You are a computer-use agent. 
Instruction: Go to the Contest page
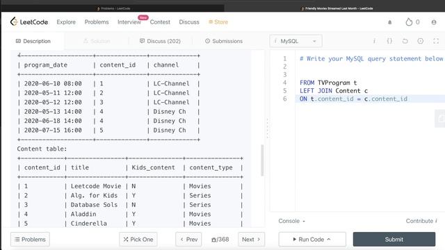(160, 22)
